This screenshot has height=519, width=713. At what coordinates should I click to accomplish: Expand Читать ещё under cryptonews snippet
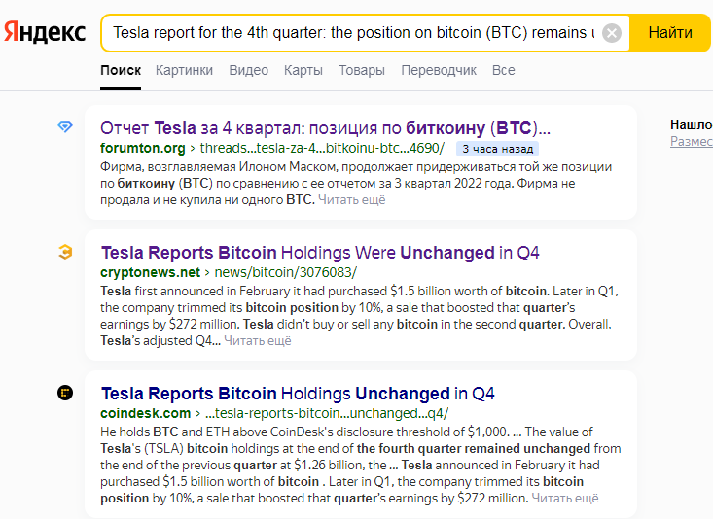(258, 340)
